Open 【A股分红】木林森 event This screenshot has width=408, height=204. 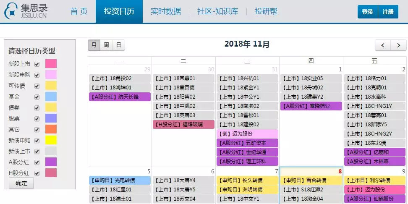coord(375,162)
